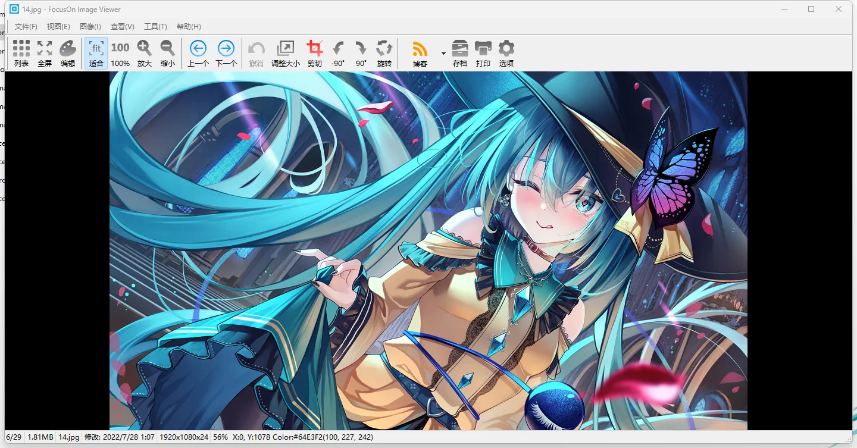Open the image editor
The height and width of the screenshot is (448, 857).
pyautogui.click(x=68, y=52)
